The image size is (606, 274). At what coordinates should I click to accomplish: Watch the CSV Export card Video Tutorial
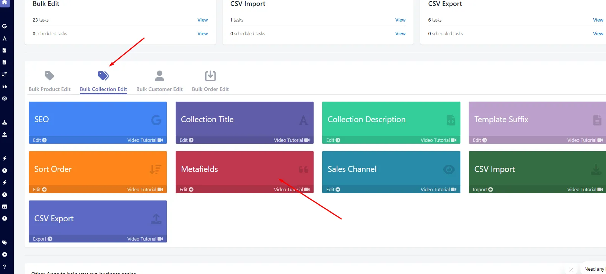(x=145, y=239)
